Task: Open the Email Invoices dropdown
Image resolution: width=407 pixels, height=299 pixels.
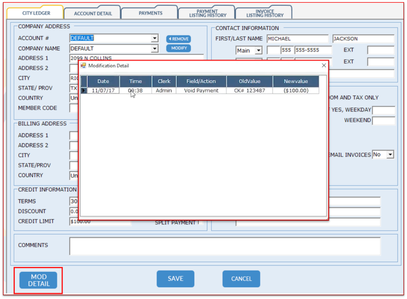Action: pos(390,154)
